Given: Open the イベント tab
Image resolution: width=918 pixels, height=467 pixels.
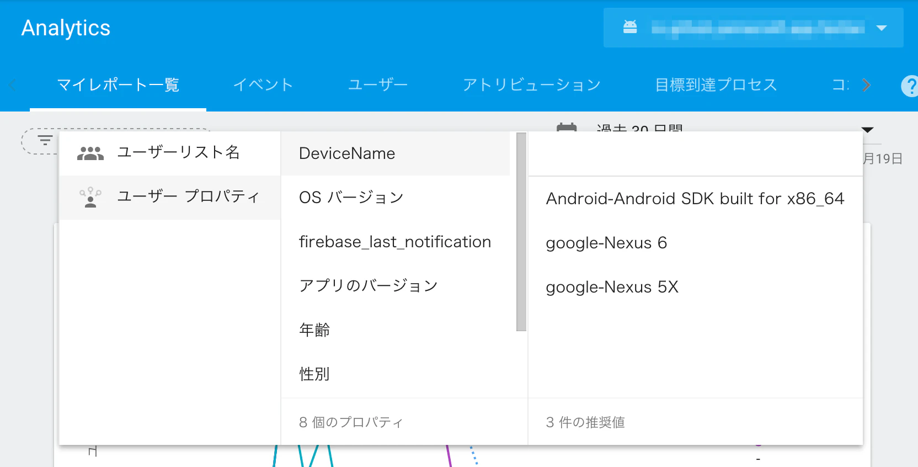Looking at the screenshot, I should click(263, 85).
